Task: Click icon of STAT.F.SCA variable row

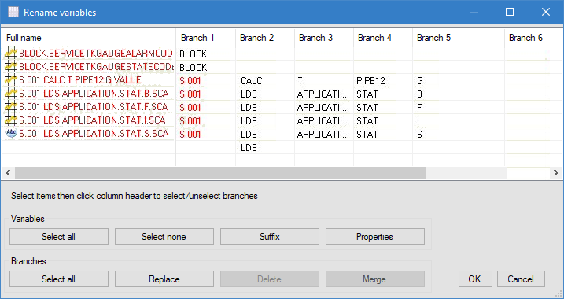Action: click(11, 107)
